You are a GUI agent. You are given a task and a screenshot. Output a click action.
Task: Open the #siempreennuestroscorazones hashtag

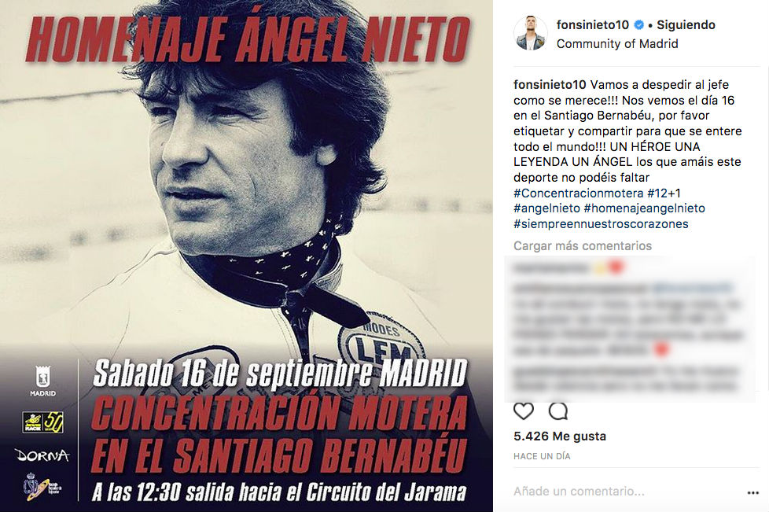[601, 223]
